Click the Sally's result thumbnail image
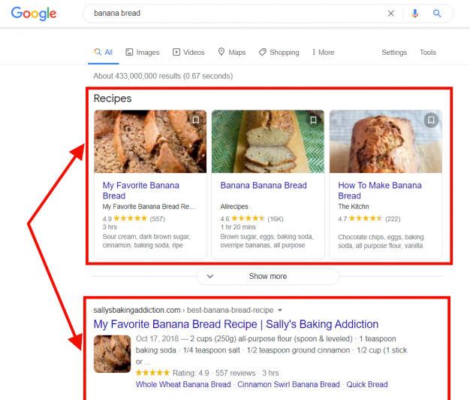The width and height of the screenshot is (470, 400). point(113,354)
